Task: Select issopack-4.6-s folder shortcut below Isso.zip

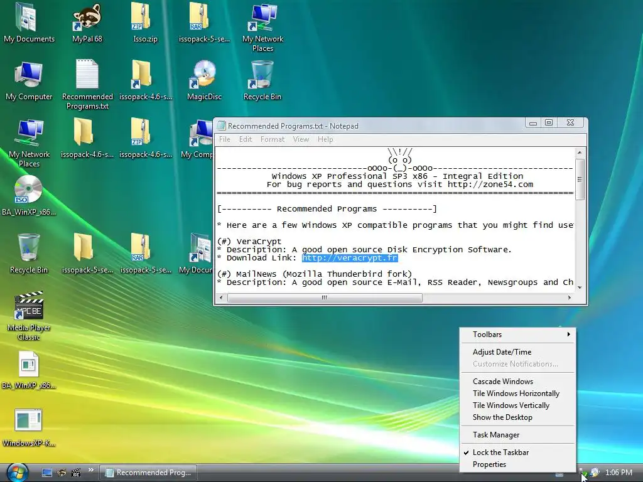Action: click(145, 81)
